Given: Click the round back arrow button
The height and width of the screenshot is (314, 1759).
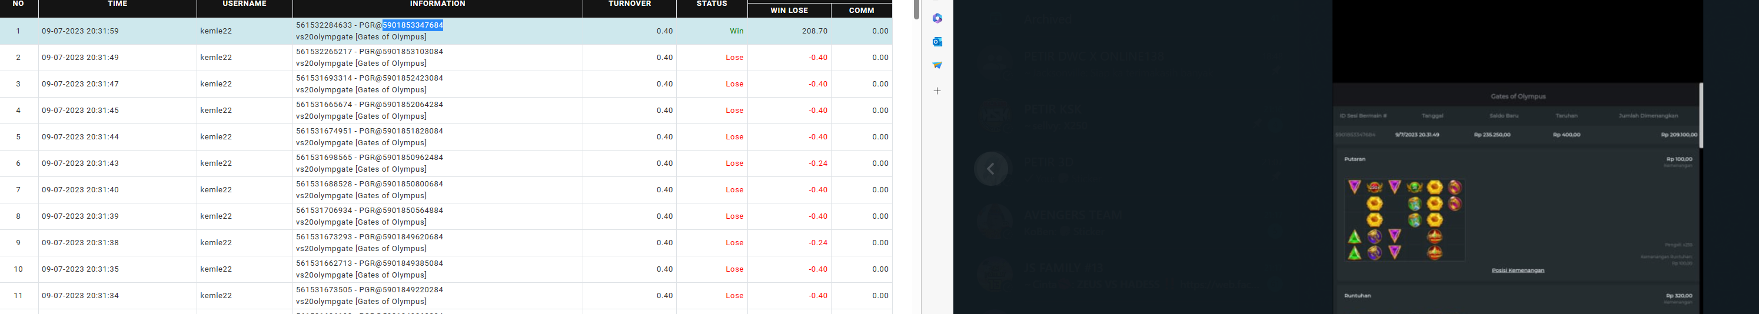Looking at the screenshot, I should click(x=991, y=169).
